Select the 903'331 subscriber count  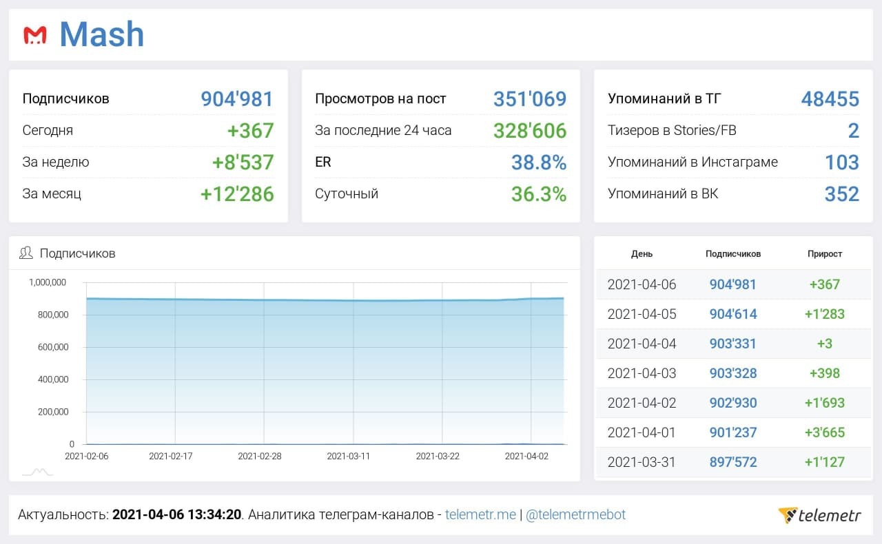(733, 344)
